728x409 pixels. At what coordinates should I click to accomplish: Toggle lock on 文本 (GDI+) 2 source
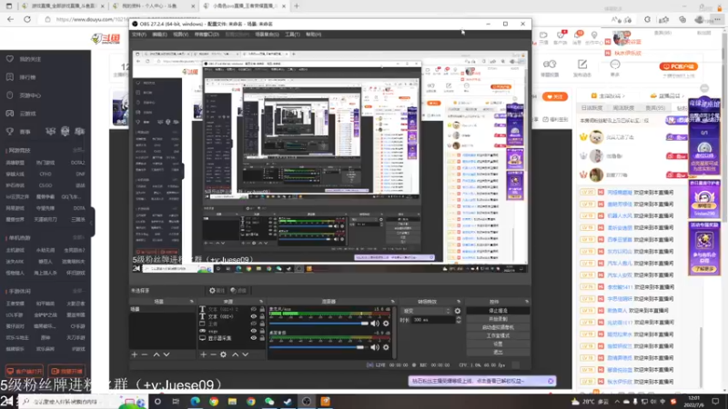click(262, 309)
